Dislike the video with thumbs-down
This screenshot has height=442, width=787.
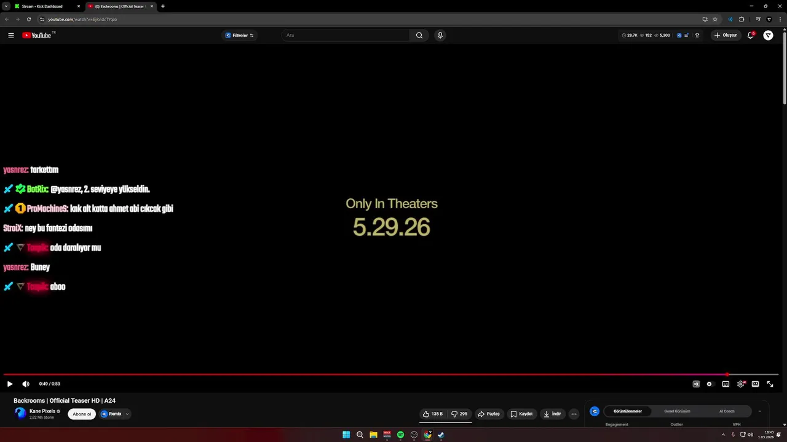(459, 414)
